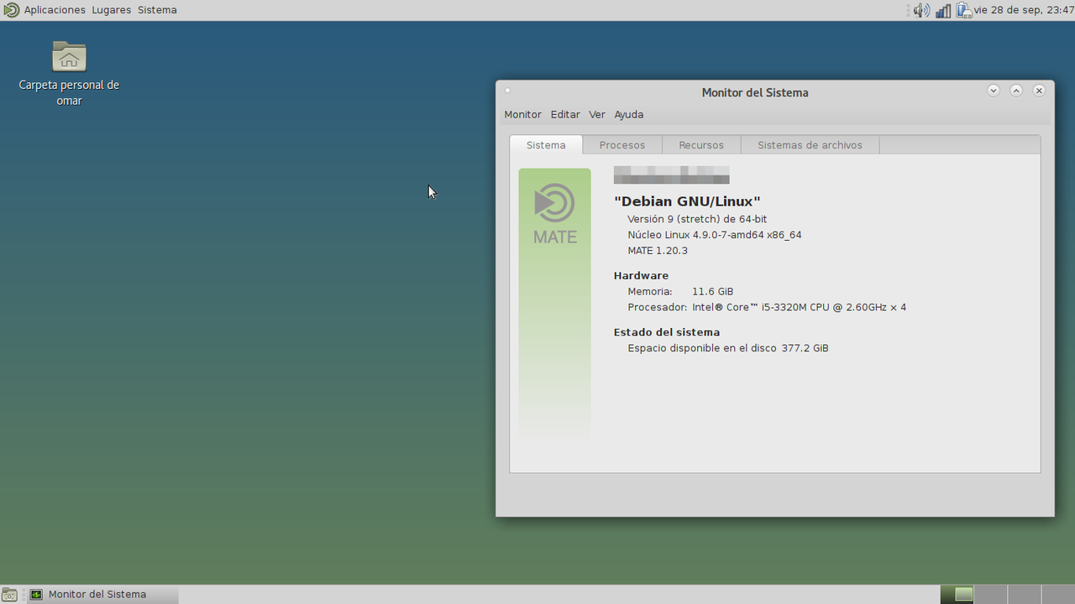Open the Sistema menu in top panel
Image resolution: width=1075 pixels, height=604 pixels.
157,10
